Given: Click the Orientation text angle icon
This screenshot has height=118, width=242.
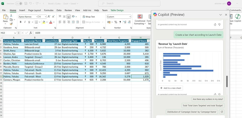Looking at the screenshot, I should pyautogui.click(x=73, y=16).
